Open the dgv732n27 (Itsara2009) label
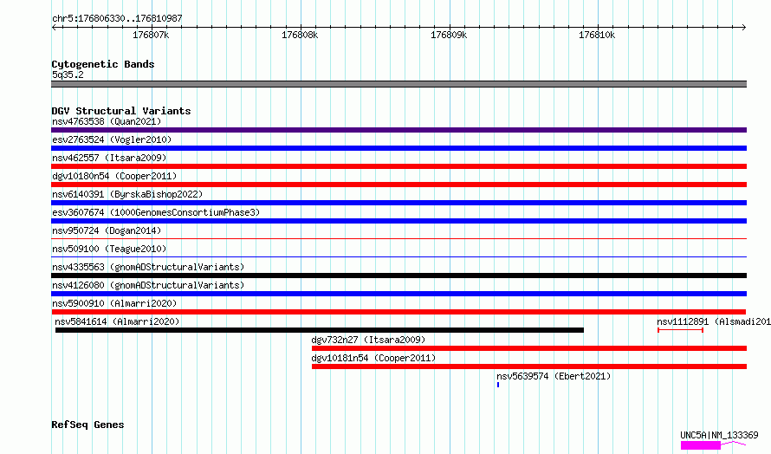The height and width of the screenshot is (454, 771). pos(368,340)
